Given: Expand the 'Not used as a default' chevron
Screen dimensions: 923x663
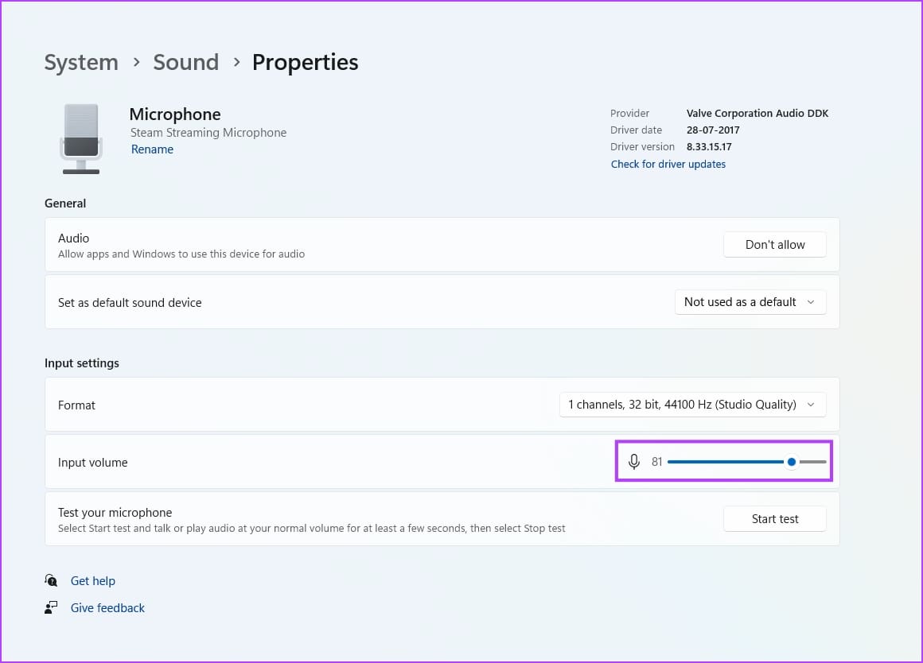Looking at the screenshot, I should coord(811,302).
